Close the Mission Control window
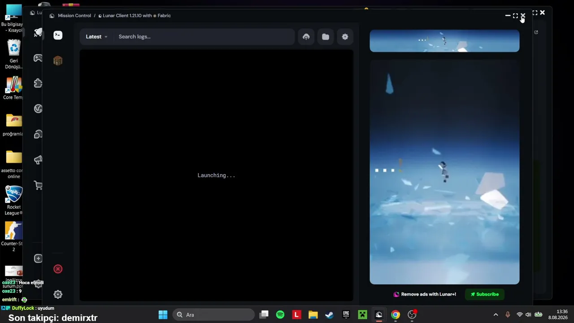 point(523,16)
